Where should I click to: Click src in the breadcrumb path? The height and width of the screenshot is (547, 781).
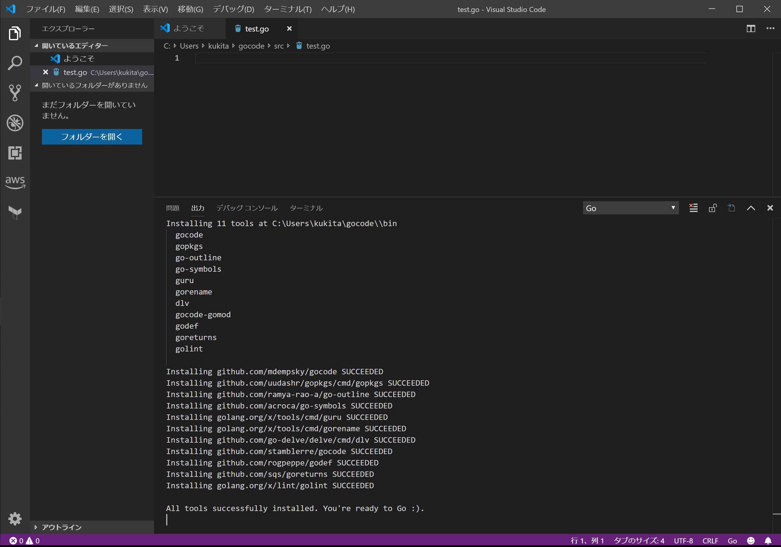(x=279, y=46)
